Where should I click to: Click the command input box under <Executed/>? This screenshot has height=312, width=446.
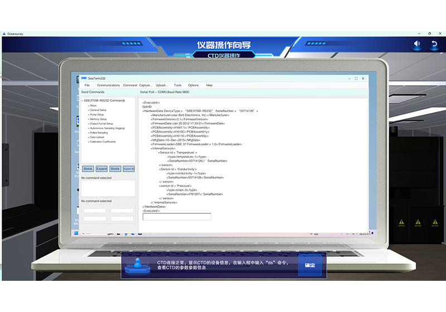pos(177,217)
